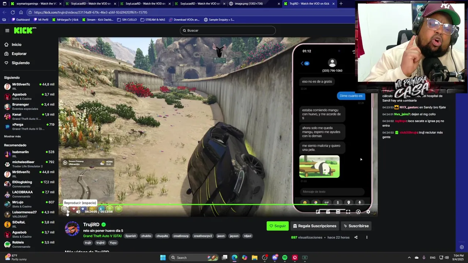Open Explorar in the sidebar
Image resolution: width=468 pixels, height=263 pixels.
pos(19,54)
